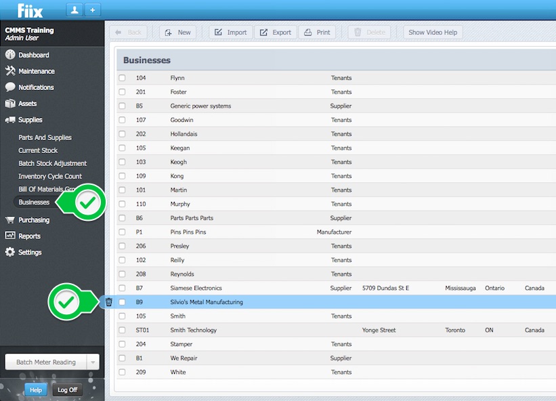The height and width of the screenshot is (401, 556).
Task: Click the Import toolbar button
Action: click(x=230, y=33)
